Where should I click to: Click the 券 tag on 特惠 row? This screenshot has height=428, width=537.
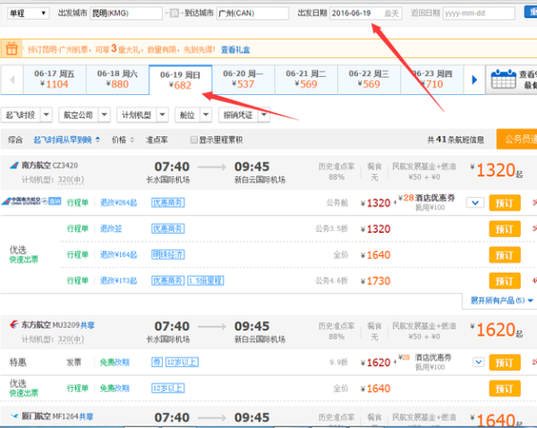[157, 363]
